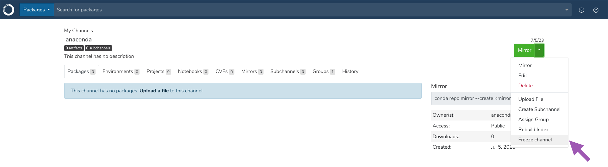Open the search bar dropdown arrow
The height and width of the screenshot is (167, 608).
click(x=567, y=10)
